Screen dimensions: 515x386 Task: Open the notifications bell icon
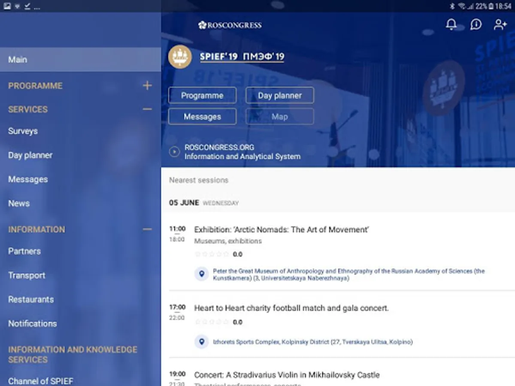451,24
